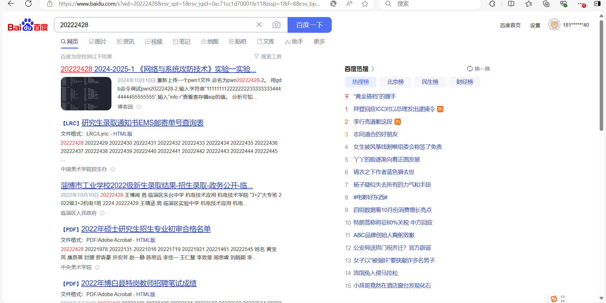This screenshot has width=606, height=303.
Task: Reload the page with refresh icon
Action: coord(28,4)
